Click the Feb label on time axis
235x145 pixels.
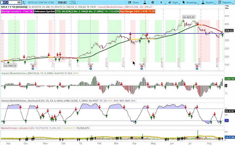click(99, 143)
